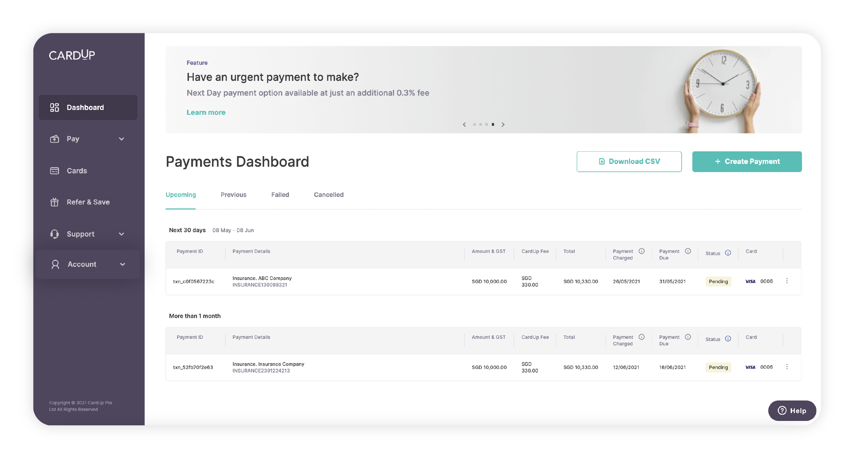Select the first banner carousel dot
The height and width of the screenshot is (459, 854).
coord(474,125)
